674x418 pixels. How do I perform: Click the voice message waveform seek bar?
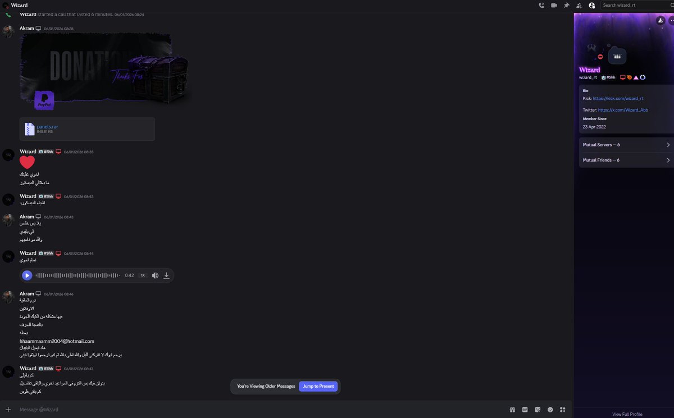click(78, 275)
